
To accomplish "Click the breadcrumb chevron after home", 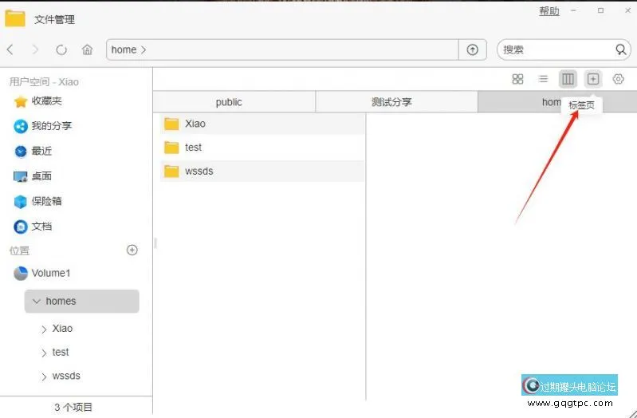I will pos(144,50).
